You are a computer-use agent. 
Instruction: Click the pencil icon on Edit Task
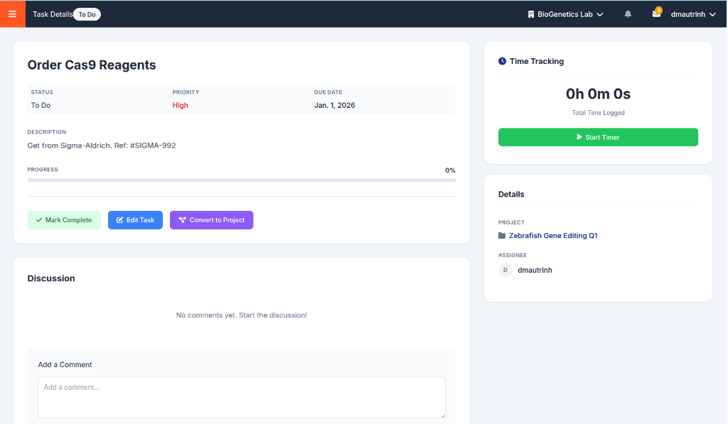click(x=120, y=219)
